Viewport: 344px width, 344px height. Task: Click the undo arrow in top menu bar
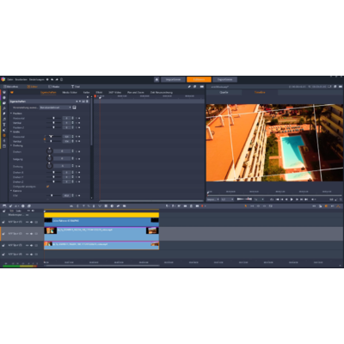tap(52, 79)
